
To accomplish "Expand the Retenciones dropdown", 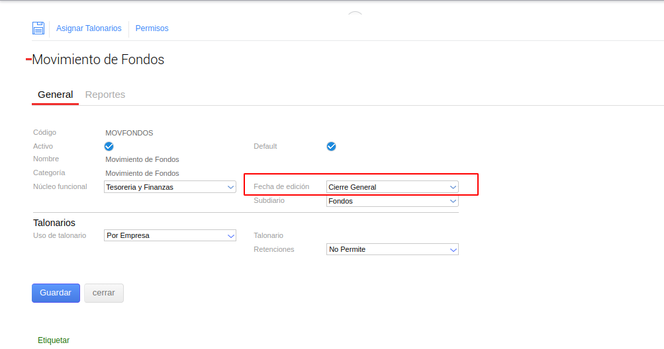I will click(x=392, y=249).
